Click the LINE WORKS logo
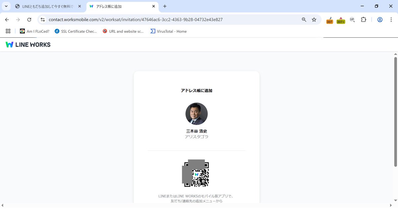This screenshot has width=398, height=211. (28, 45)
